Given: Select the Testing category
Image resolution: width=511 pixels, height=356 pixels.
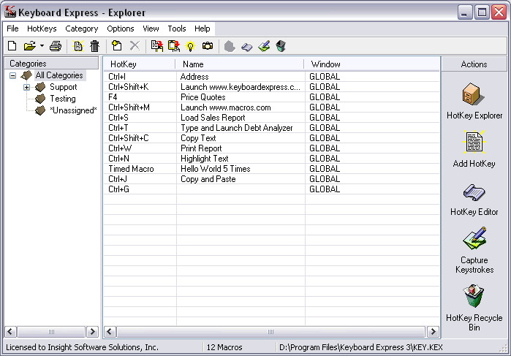Looking at the screenshot, I should point(63,99).
